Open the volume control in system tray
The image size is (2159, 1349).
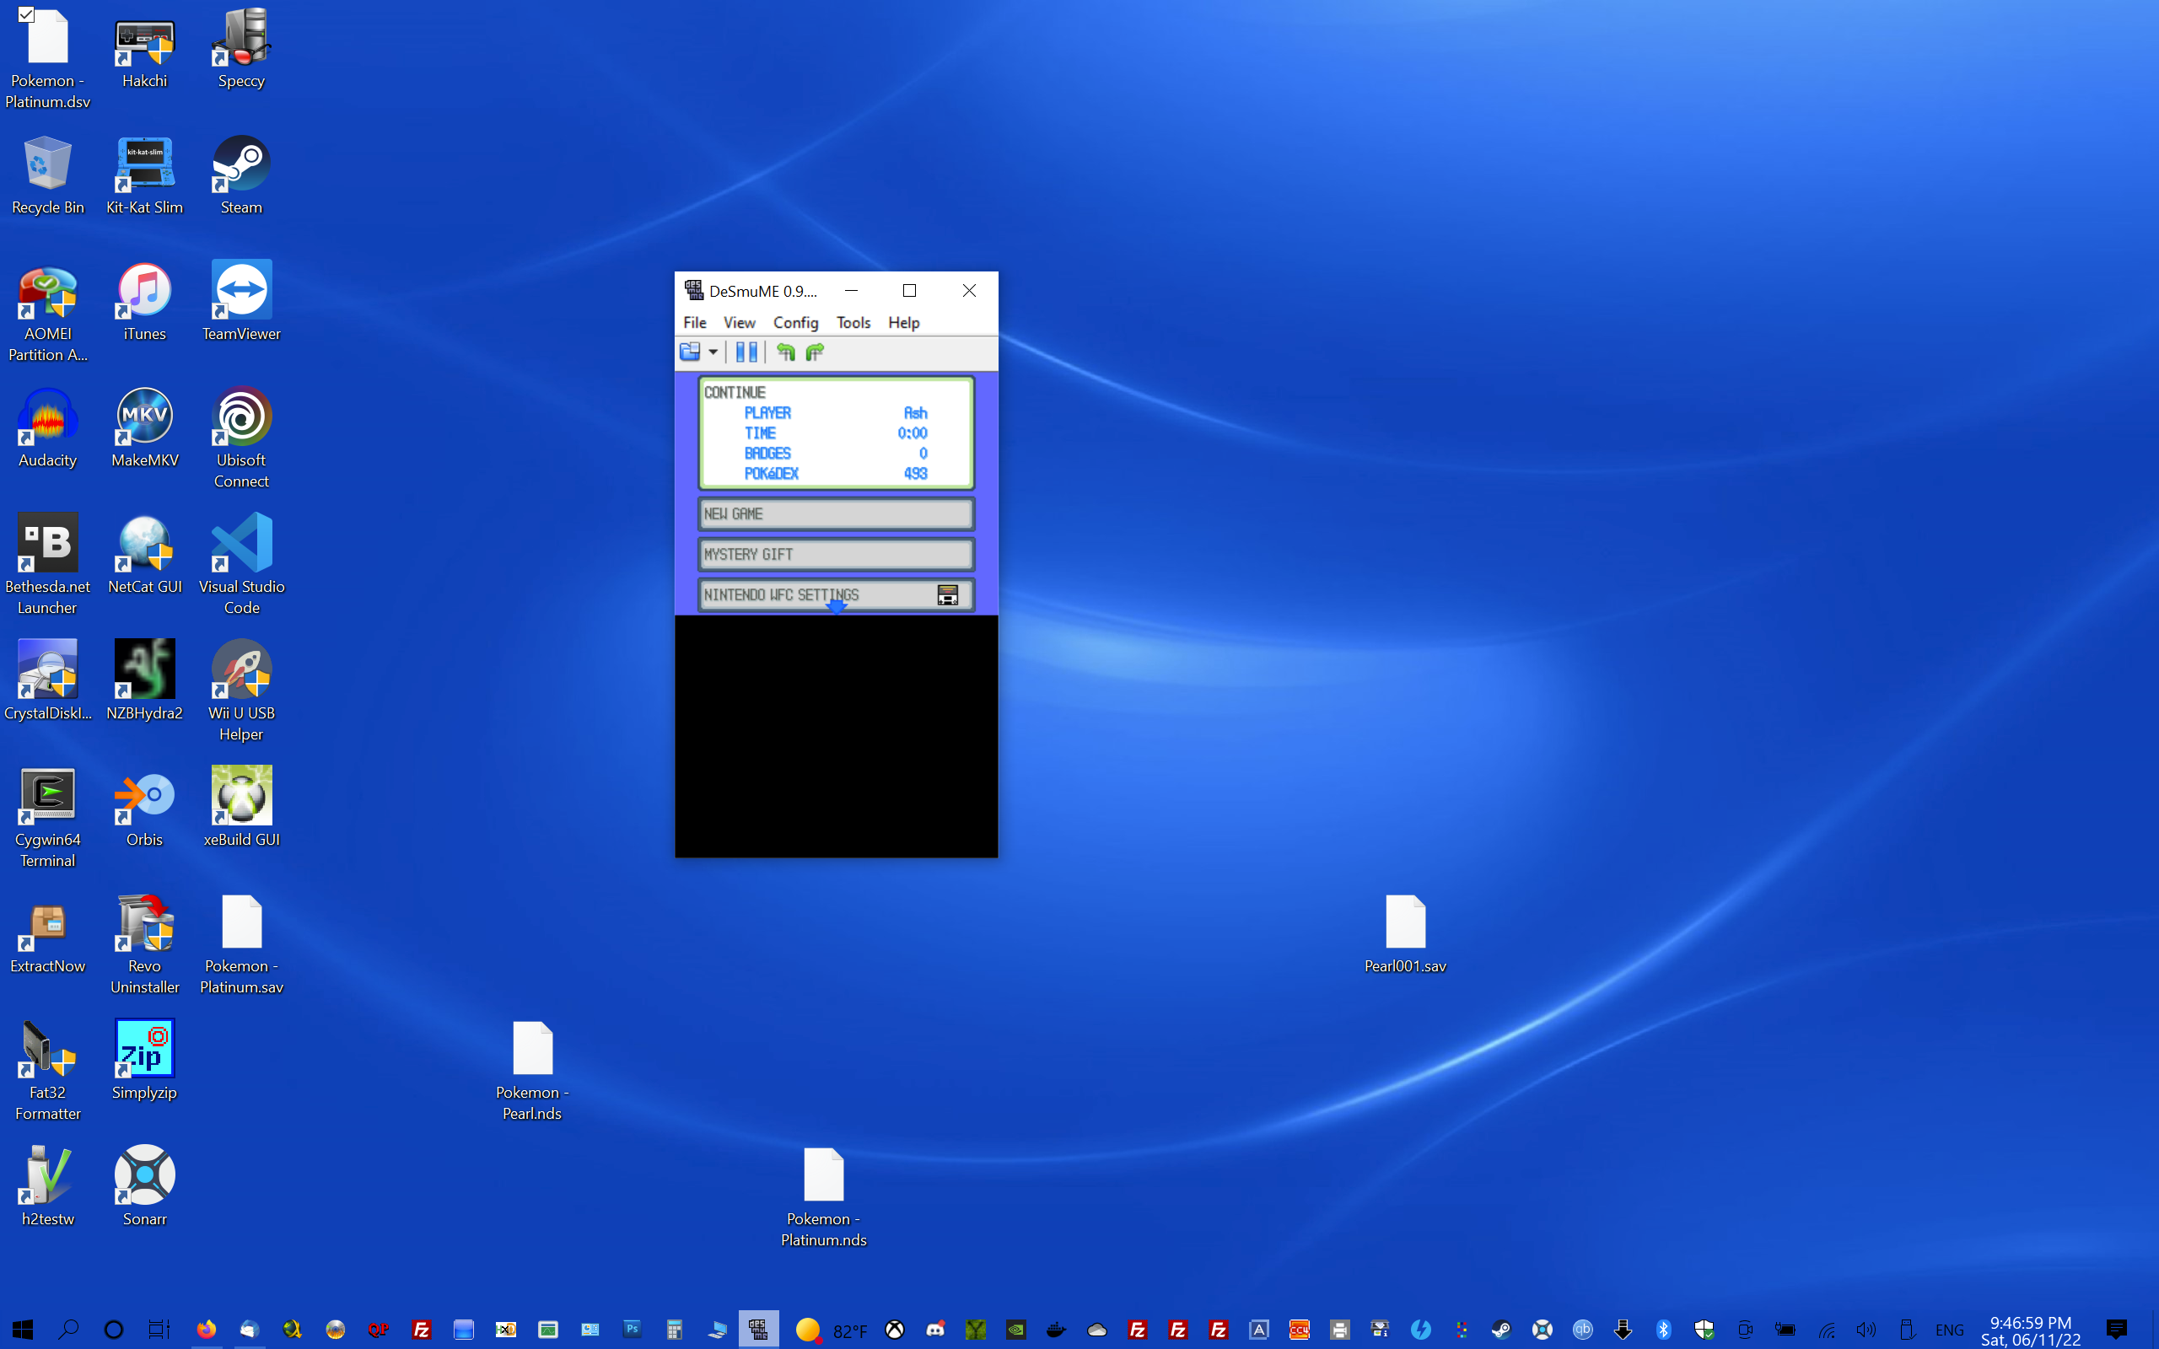tap(1866, 1330)
